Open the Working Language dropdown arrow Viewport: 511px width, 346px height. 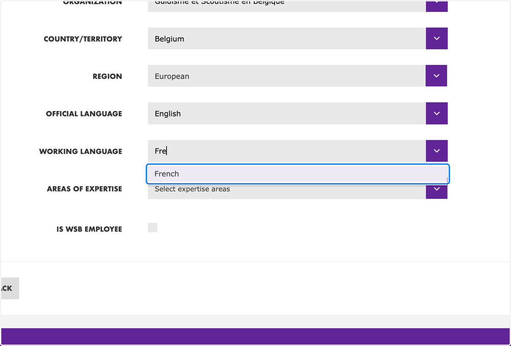436,151
